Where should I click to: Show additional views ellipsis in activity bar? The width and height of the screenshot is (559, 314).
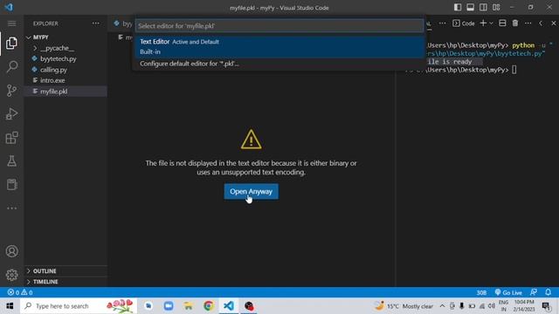pos(11,208)
